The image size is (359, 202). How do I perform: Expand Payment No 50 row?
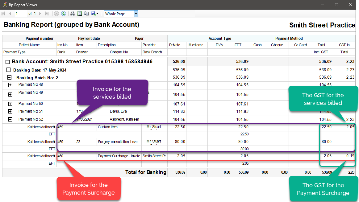(10, 104)
